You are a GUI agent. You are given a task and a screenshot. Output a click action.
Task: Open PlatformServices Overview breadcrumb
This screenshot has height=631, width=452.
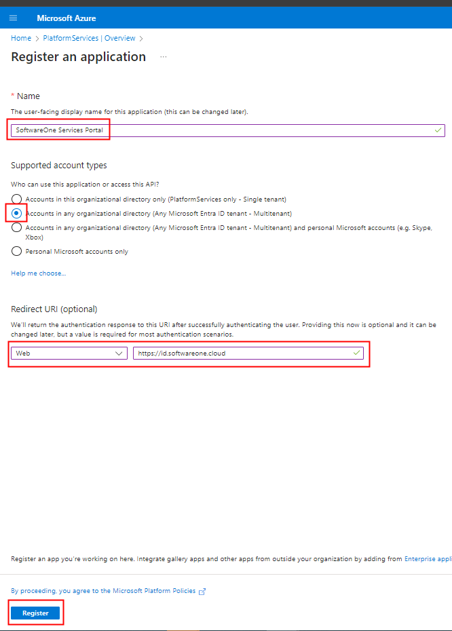(89, 38)
